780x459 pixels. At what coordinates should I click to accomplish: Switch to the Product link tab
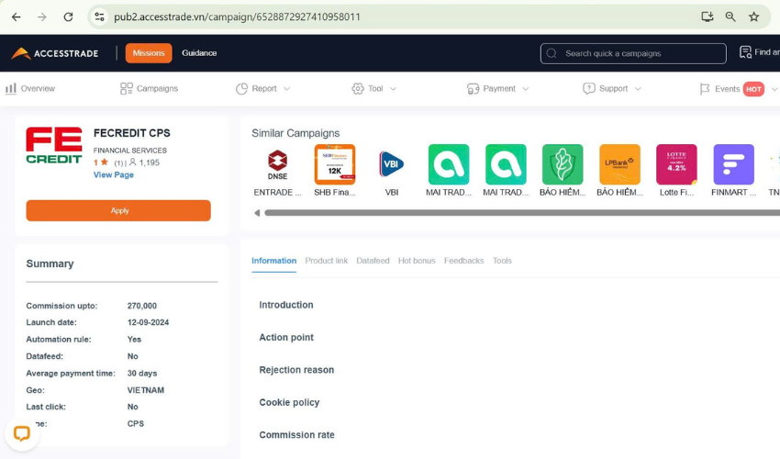(x=326, y=261)
